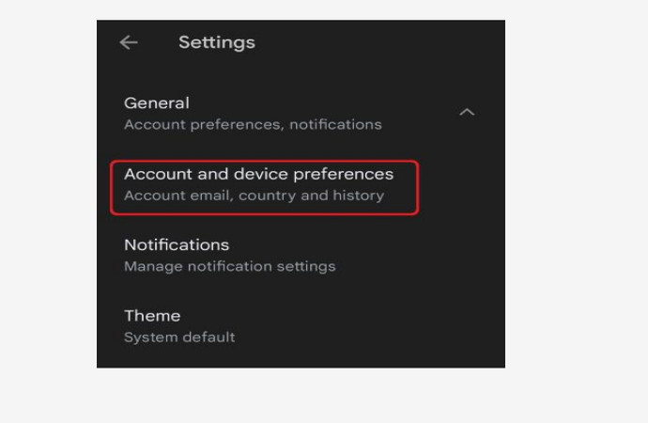Tap 'Manage notification settings' description

pyautogui.click(x=229, y=266)
